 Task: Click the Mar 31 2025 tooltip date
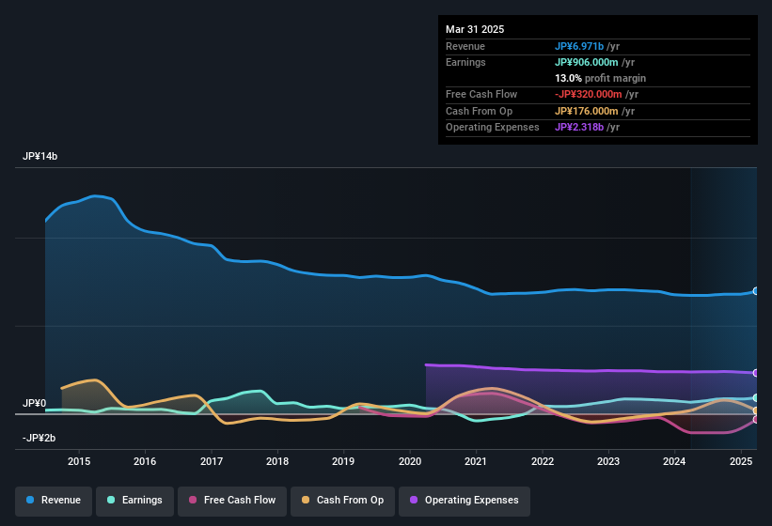coord(475,29)
